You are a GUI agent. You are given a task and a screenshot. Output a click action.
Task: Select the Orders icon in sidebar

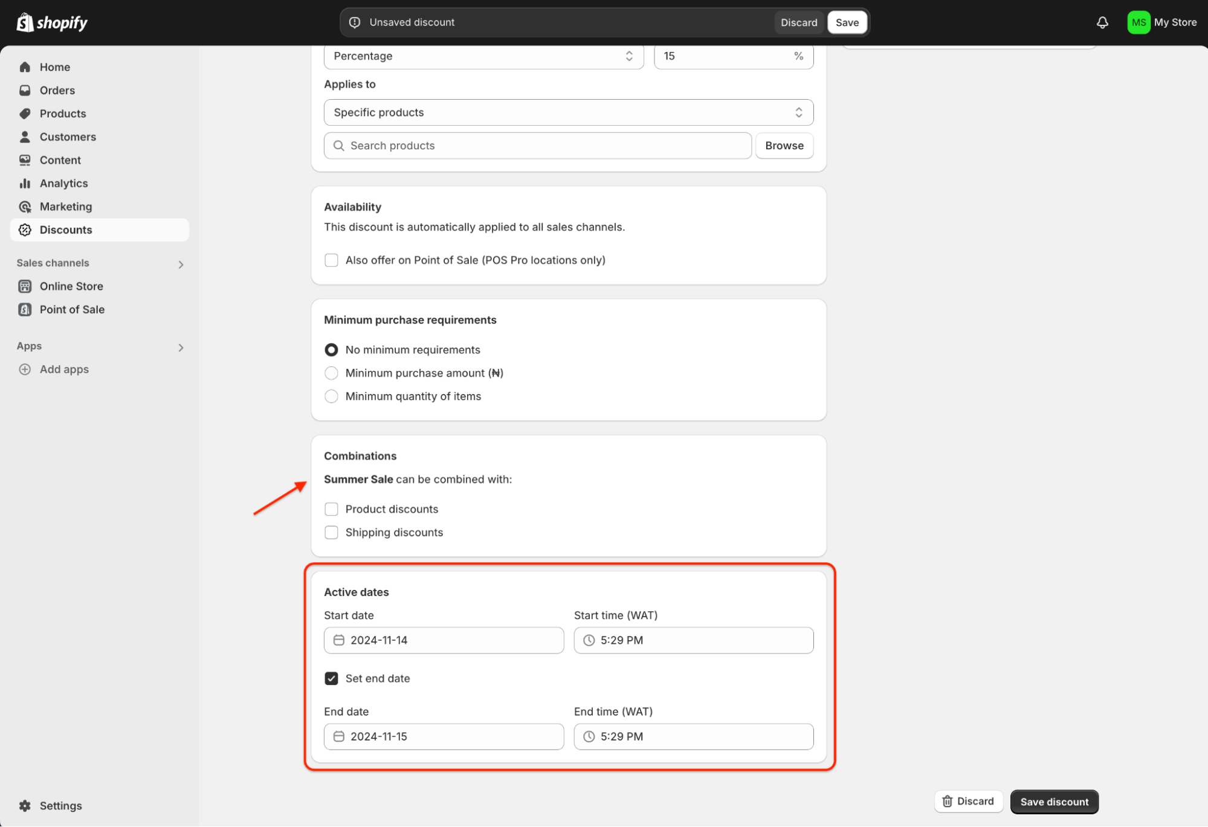pyautogui.click(x=25, y=90)
